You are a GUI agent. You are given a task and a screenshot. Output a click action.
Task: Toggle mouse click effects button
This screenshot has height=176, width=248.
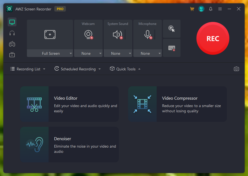[x=172, y=29]
